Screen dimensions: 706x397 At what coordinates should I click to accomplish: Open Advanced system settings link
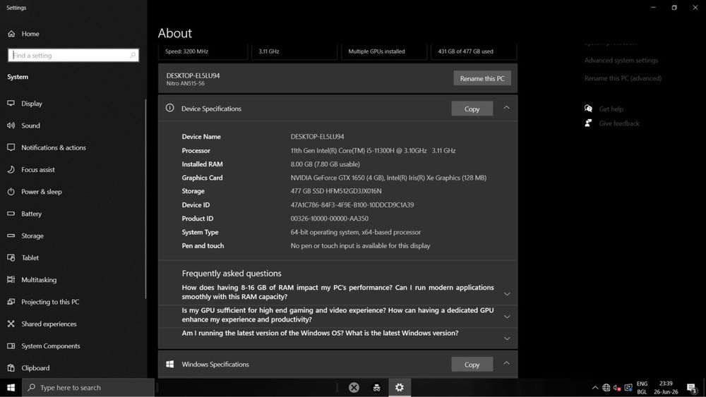click(621, 60)
